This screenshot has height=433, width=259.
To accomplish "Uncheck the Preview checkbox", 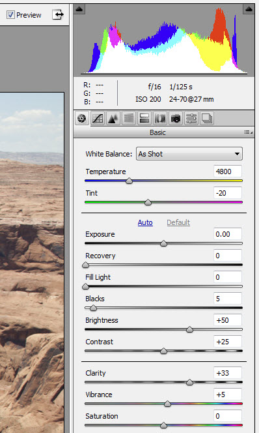I will pos(10,14).
